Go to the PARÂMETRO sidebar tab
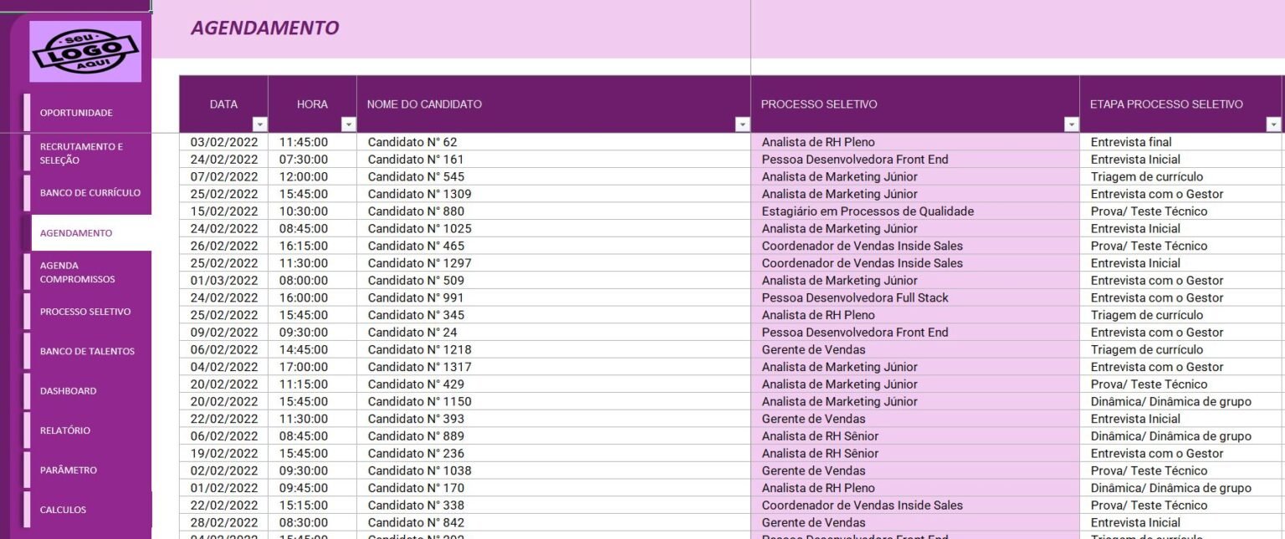 [x=88, y=470]
